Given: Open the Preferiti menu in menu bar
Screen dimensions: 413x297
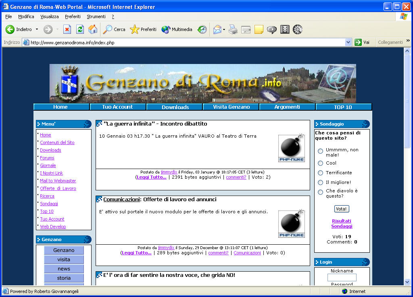Looking at the screenshot, I should (x=73, y=16).
